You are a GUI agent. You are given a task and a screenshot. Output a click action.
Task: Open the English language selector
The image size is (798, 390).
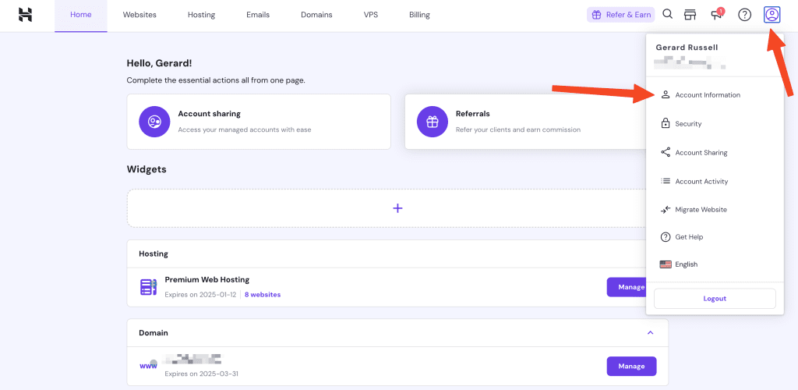686,264
